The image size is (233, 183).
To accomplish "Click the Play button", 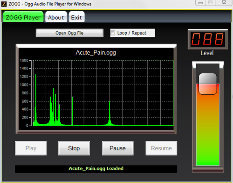I will coord(31,148).
